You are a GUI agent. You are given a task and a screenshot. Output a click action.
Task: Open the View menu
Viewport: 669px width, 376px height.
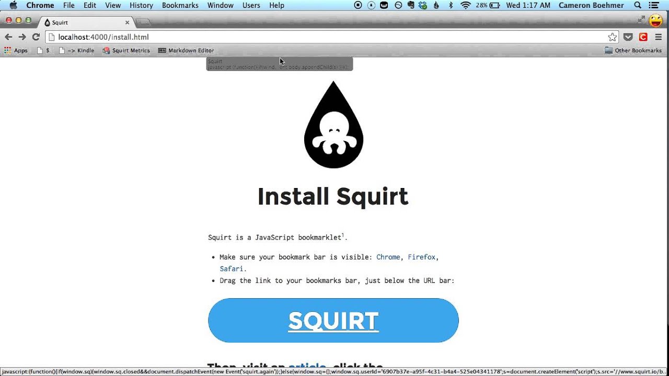point(113,5)
